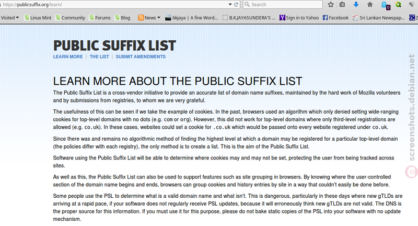Click the heading LEARN MORE ABOUT THE PUBLIC SUFFIX LIST
Image resolution: width=418 pixels, height=226 pixels.
click(x=178, y=81)
